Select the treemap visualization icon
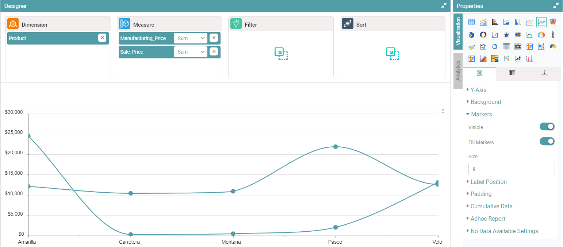Viewport: 563px width, 247px height. tap(495, 58)
